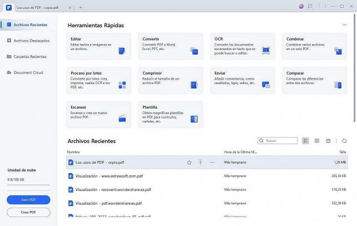Click the trash icon above recent files
The image size is (357, 226).
[x=328, y=141]
